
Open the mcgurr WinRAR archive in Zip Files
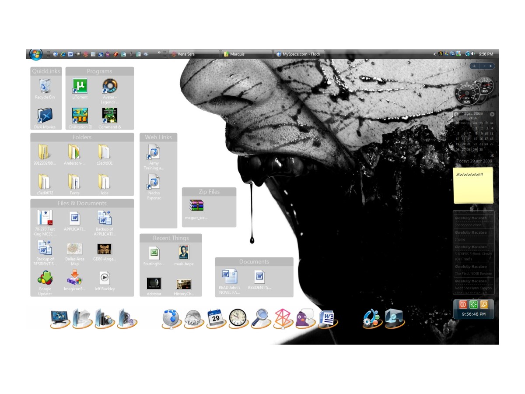196,206
